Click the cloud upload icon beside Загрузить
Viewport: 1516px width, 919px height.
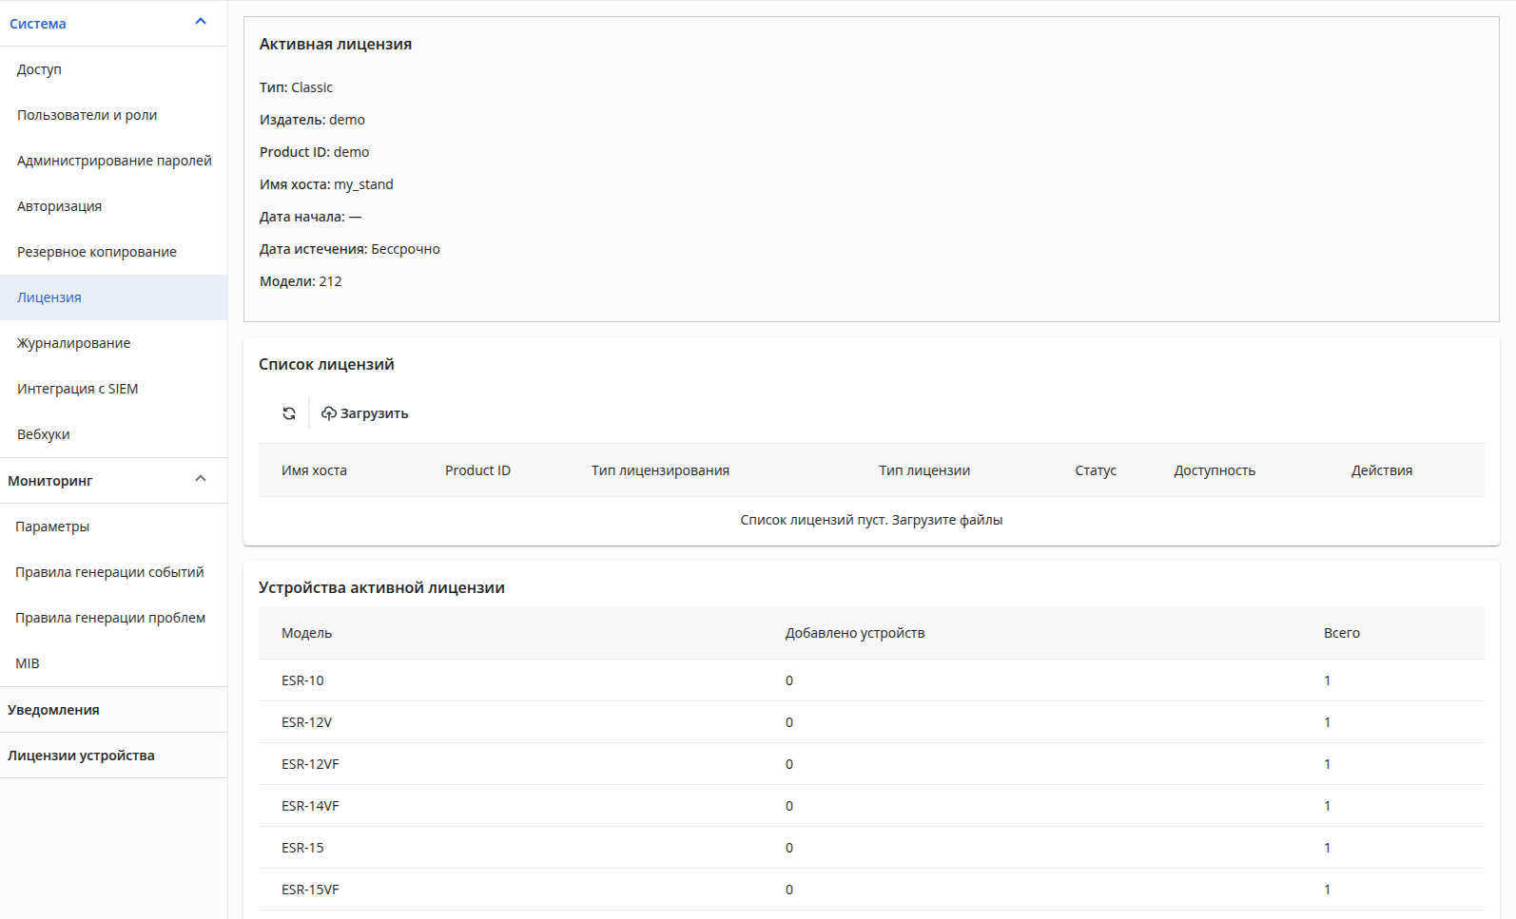[328, 413]
